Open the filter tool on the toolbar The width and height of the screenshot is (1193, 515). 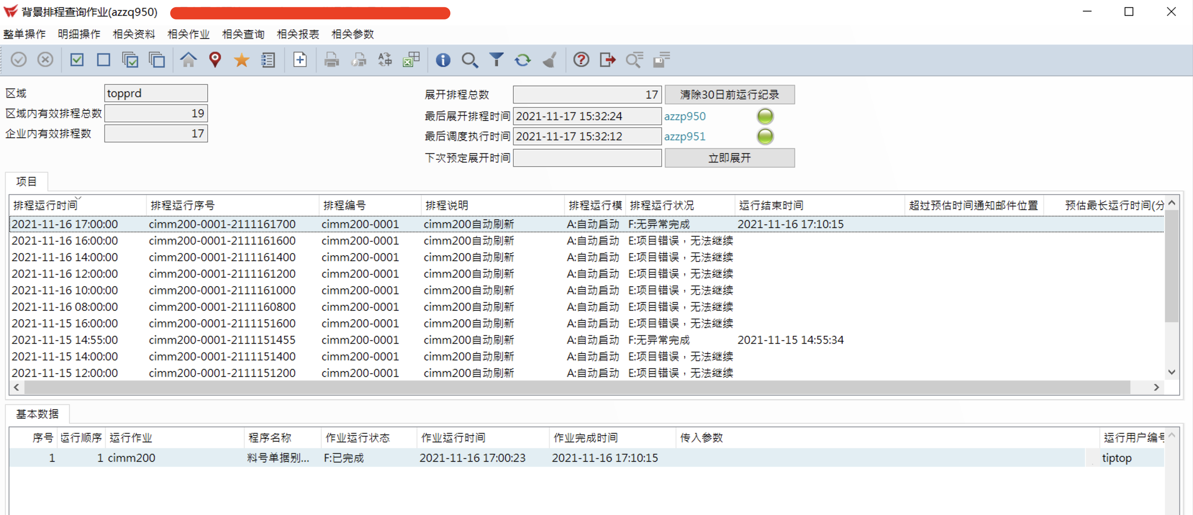[x=496, y=60]
